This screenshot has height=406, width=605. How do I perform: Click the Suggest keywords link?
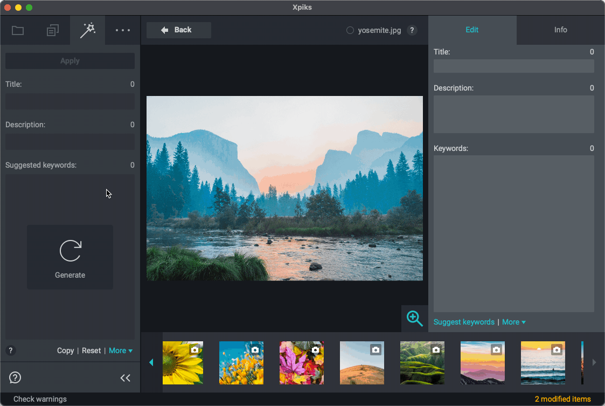[x=464, y=322]
